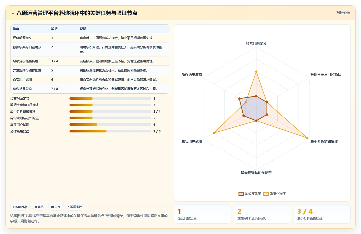Open the data card showing 3 / 4
The image size is (361, 234).
(x=322, y=214)
